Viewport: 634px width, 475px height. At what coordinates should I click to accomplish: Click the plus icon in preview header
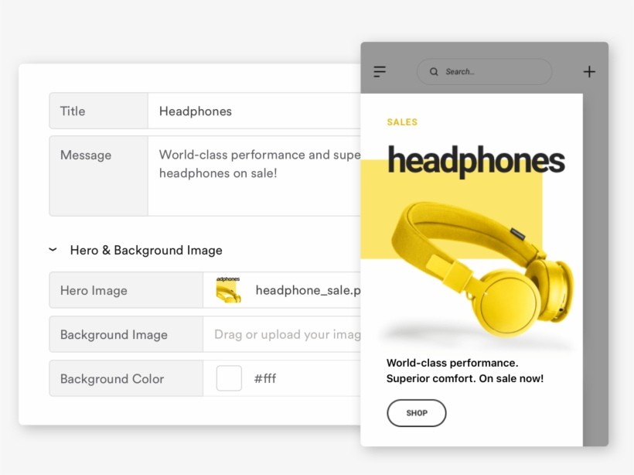[x=589, y=72]
